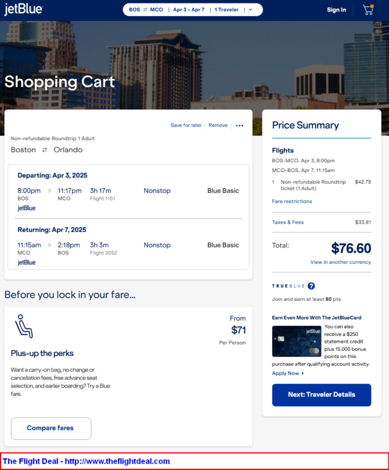This screenshot has width=389, height=470.
Task: Click the JetBlue airline logo on returning flight
Action: (27, 263)
